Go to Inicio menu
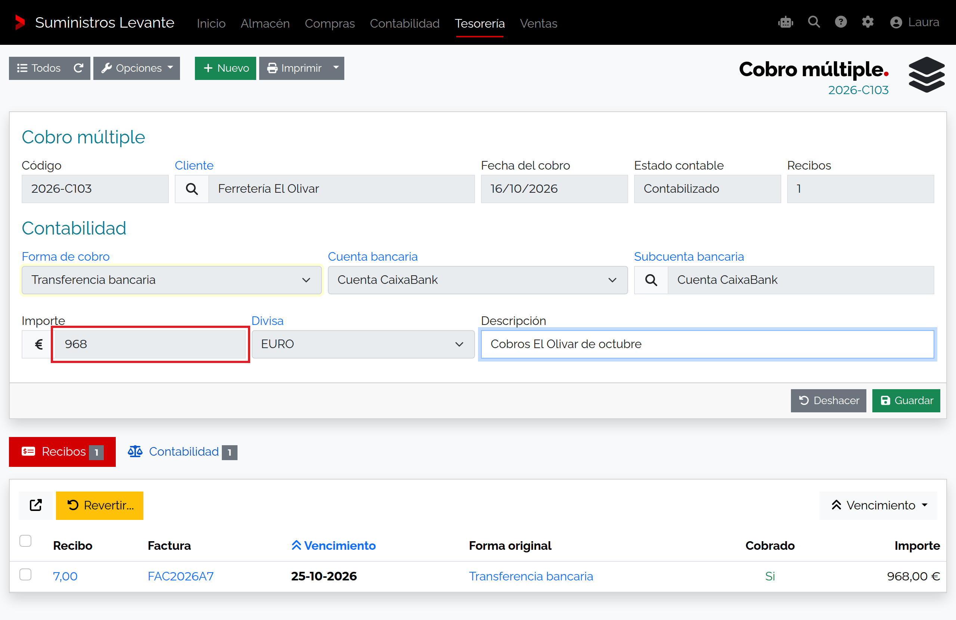Image resolution: width=956 pixels, height=620 pixels. (211, 23)
